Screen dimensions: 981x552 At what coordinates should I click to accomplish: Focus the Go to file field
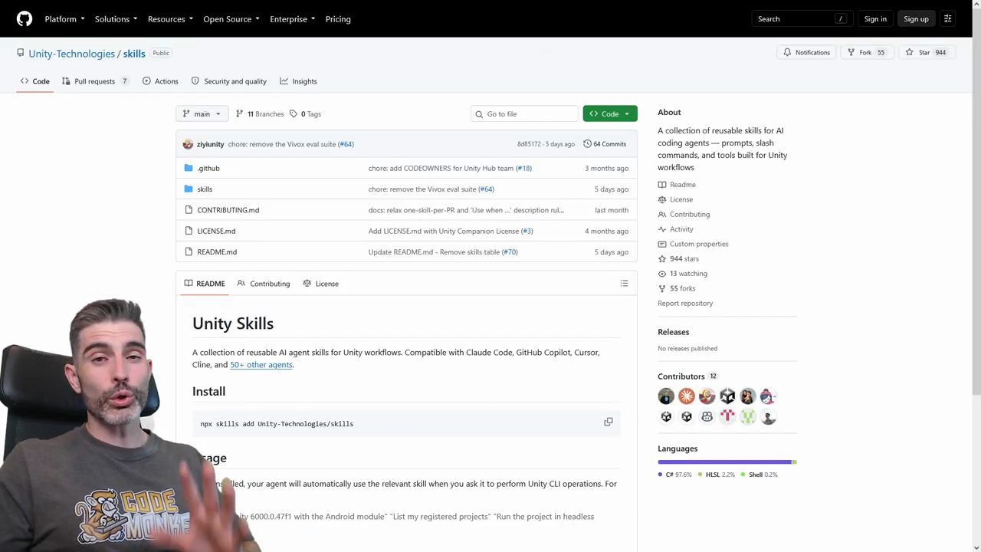tap(525, 114)
